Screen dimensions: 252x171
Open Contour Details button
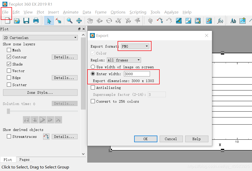[65, 57]
